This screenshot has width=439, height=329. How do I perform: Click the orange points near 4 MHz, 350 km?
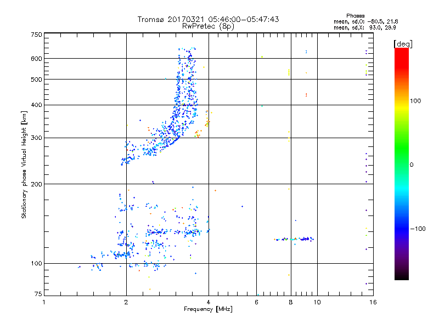207,118
